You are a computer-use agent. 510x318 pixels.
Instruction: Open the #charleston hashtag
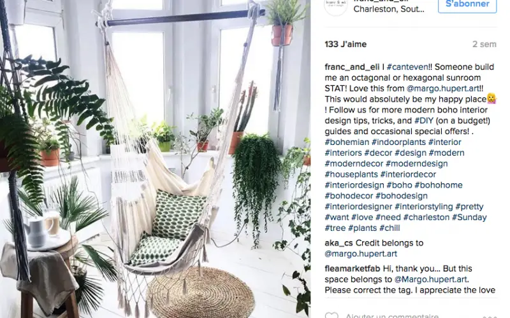pyautogui.click(x=426, y=217)
